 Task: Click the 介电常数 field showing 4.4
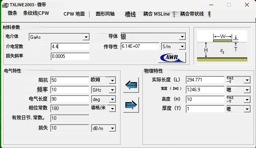click(x=70, y=47)
